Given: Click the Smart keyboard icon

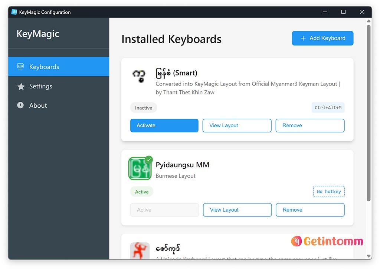Looking at the screenshot, I should [139, 76].
